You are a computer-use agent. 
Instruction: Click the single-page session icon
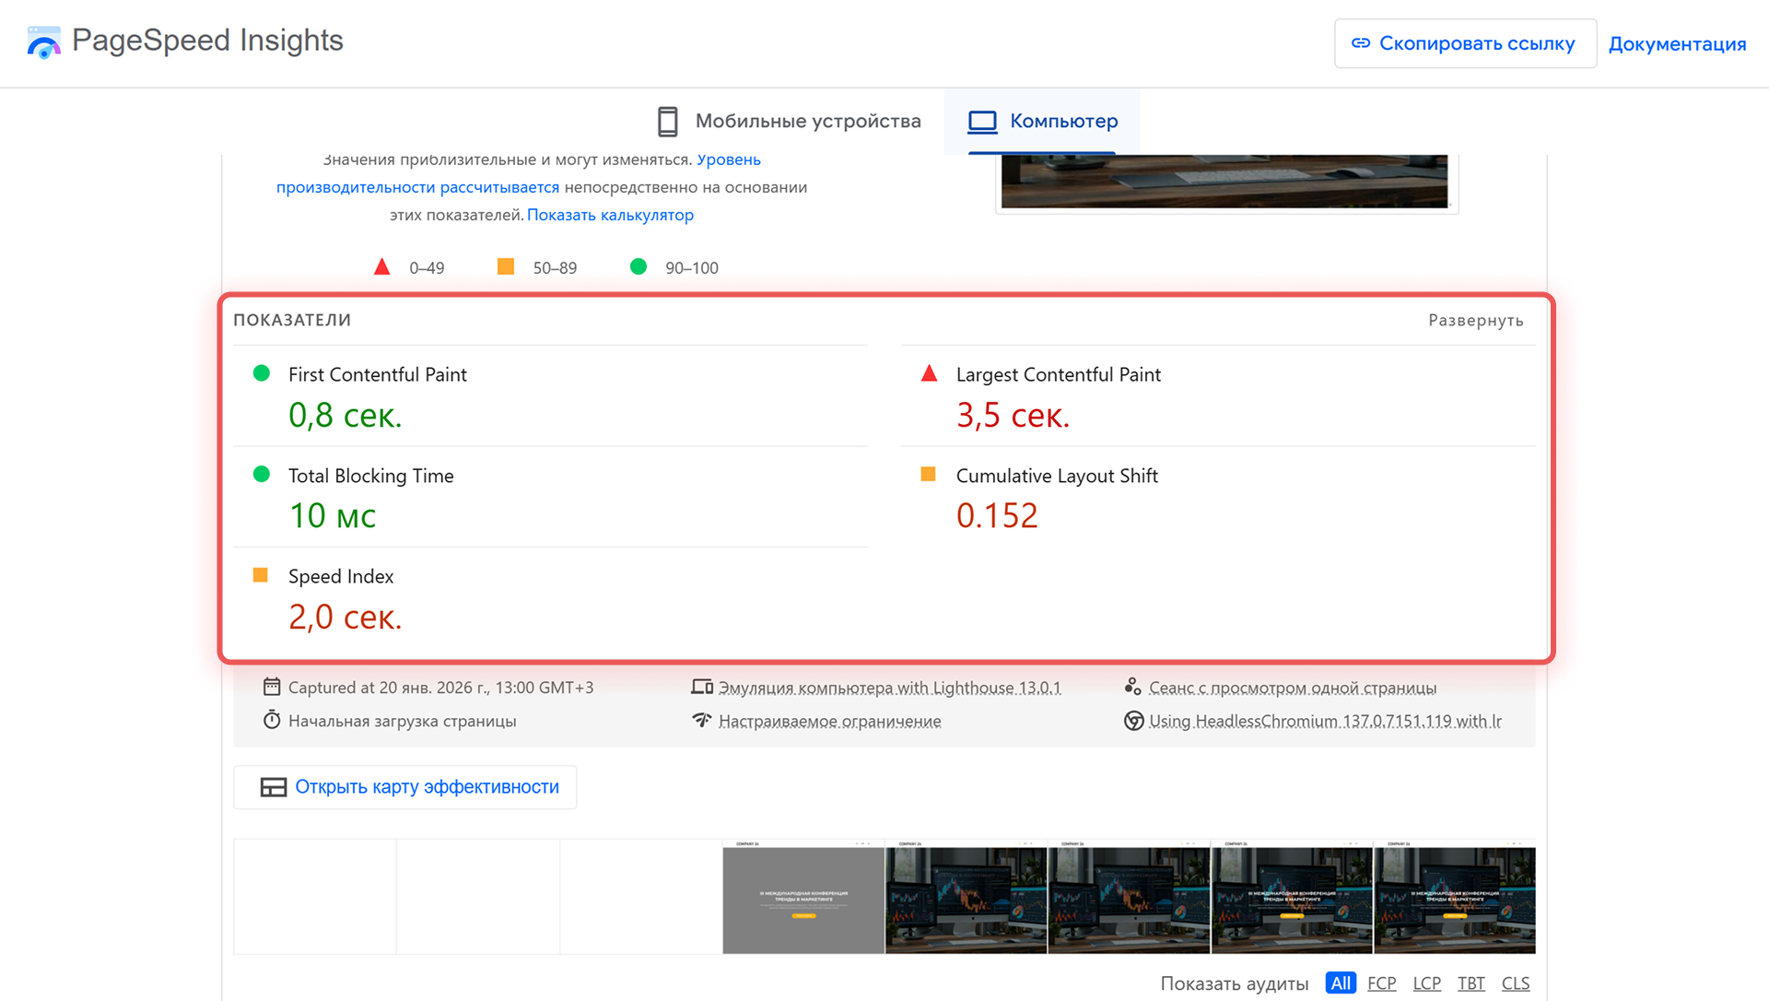(x=1133, y=687)
